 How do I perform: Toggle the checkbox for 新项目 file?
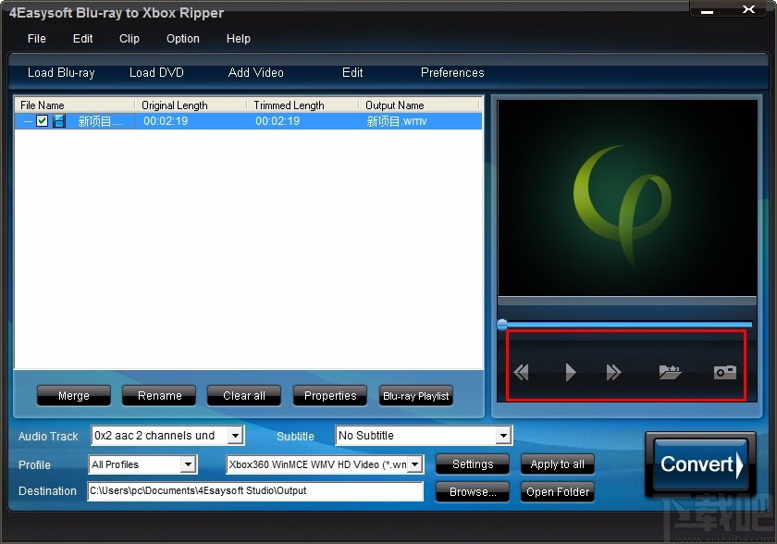tap(41, 121)
